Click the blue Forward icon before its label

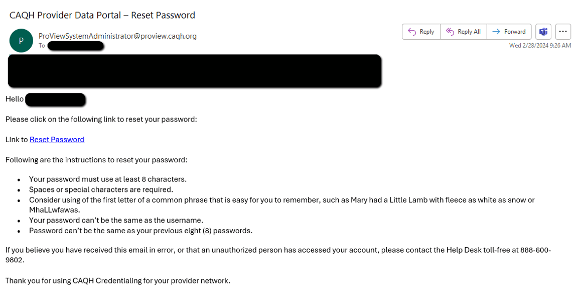click(497, 31)
